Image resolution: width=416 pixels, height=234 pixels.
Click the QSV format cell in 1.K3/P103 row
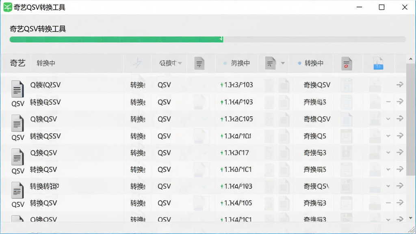pyautogui.click(x=164, y=85)
